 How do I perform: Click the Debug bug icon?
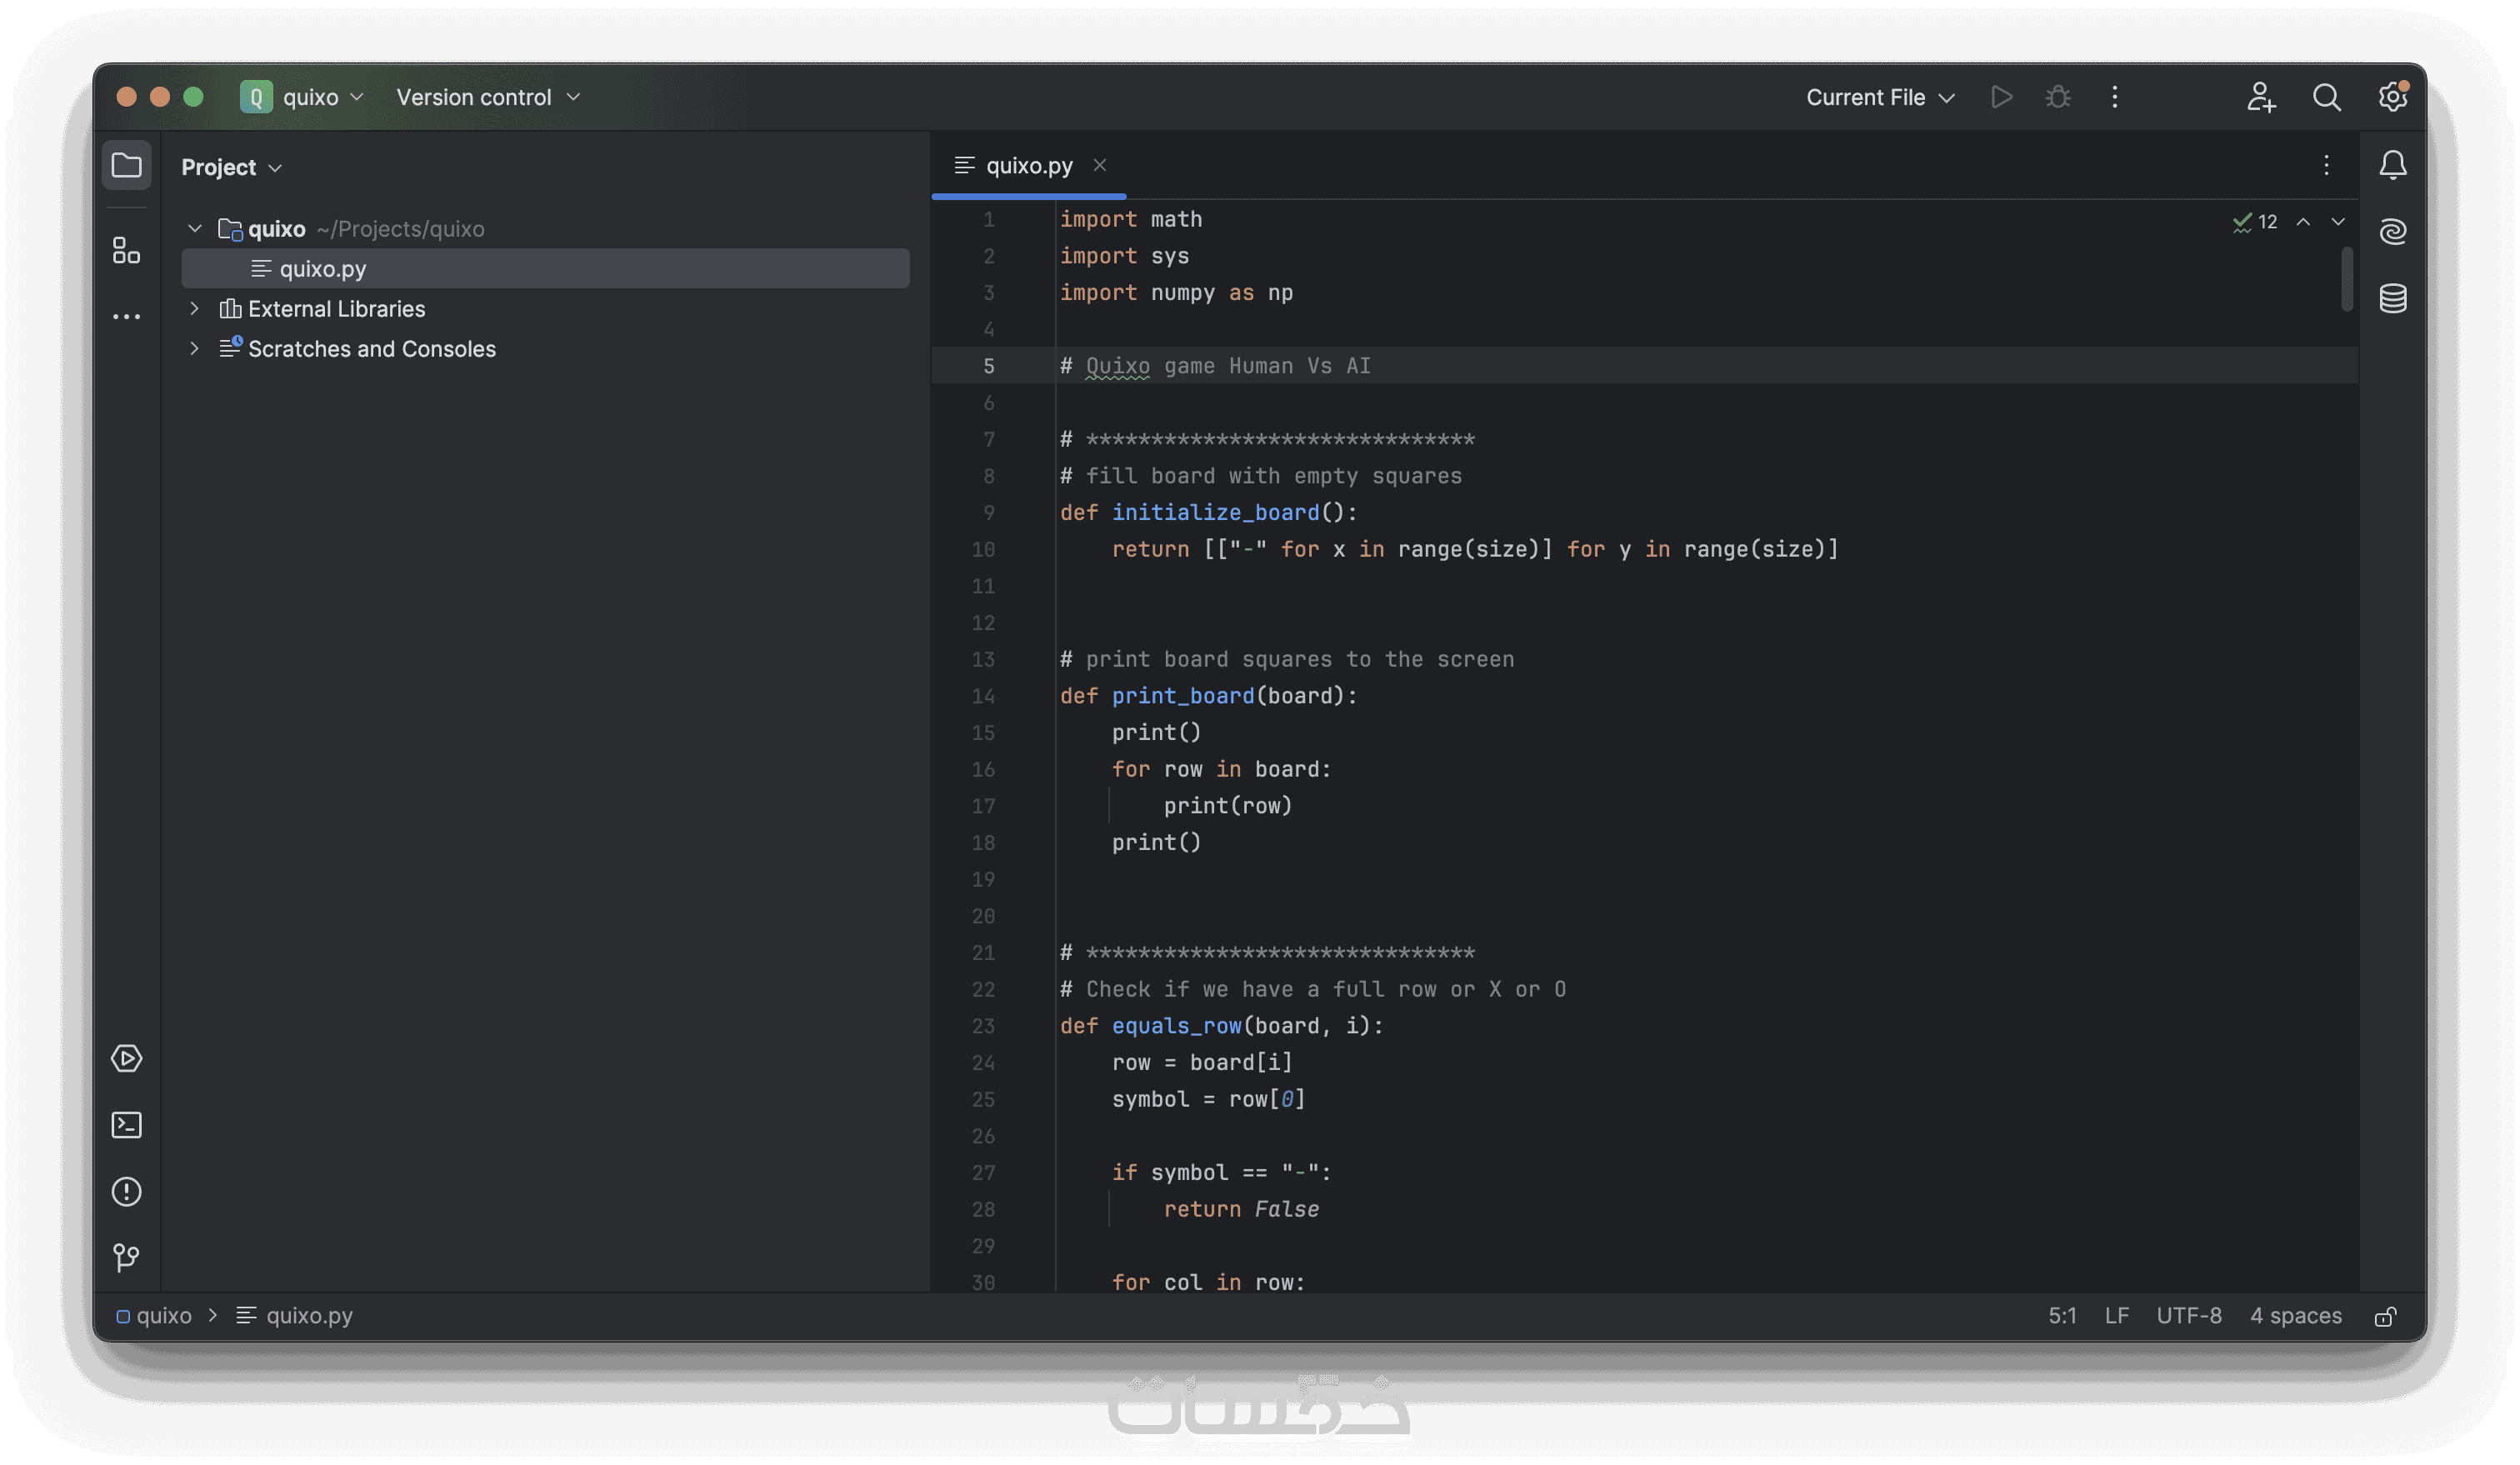2057,97
